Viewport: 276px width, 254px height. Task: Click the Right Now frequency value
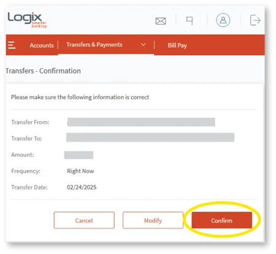(80, 171)
